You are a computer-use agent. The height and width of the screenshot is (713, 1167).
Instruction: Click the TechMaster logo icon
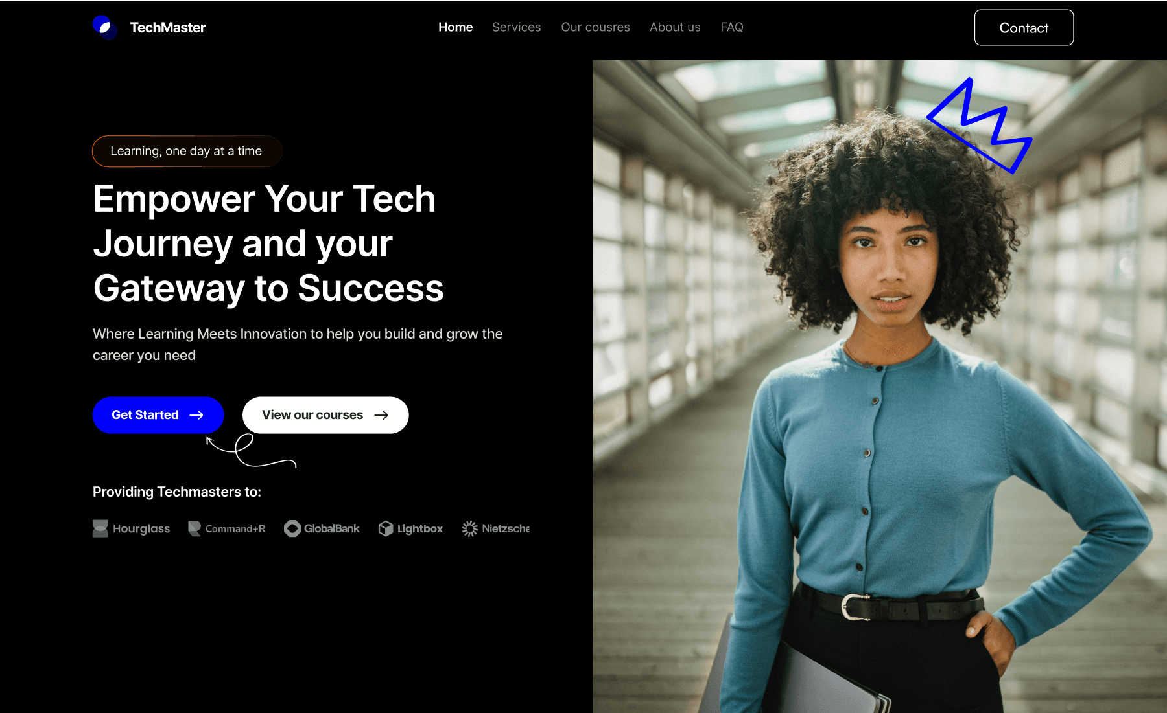click(105, 27)
